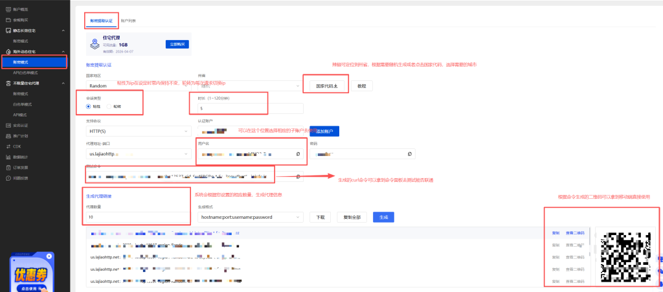Click the 套餐购买 sidebar icon
Screen dimensions: 663x292
pos(8,20)
